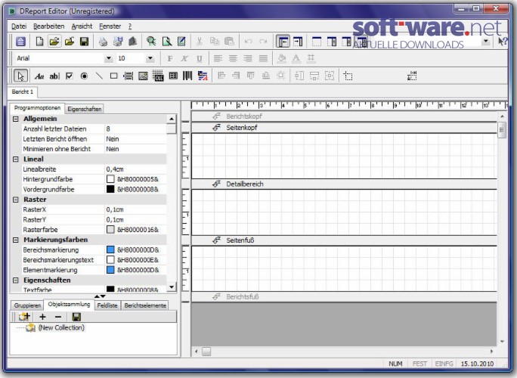
Task: Insert a barcode element
Action: coord(187,76)
